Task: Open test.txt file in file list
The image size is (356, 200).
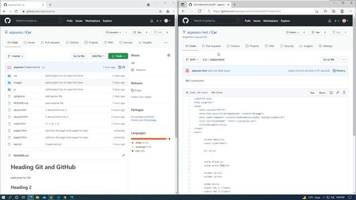Action: (x=17, y=144)
